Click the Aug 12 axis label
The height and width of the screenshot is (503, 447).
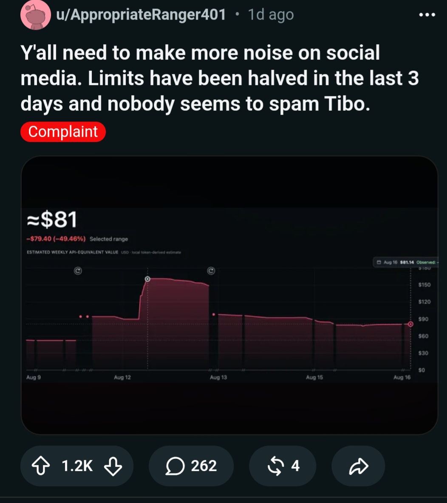122,377
